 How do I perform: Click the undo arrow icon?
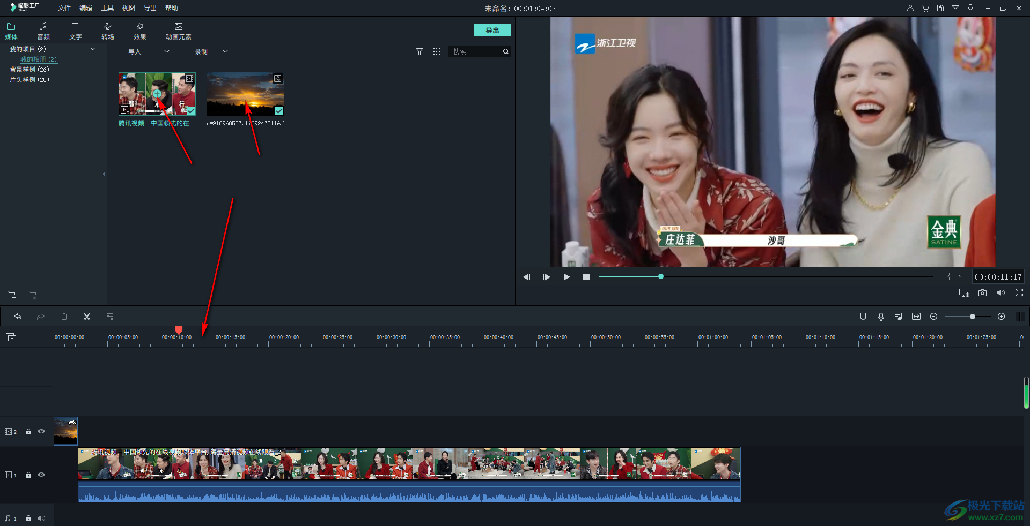(x=18, y=317)
